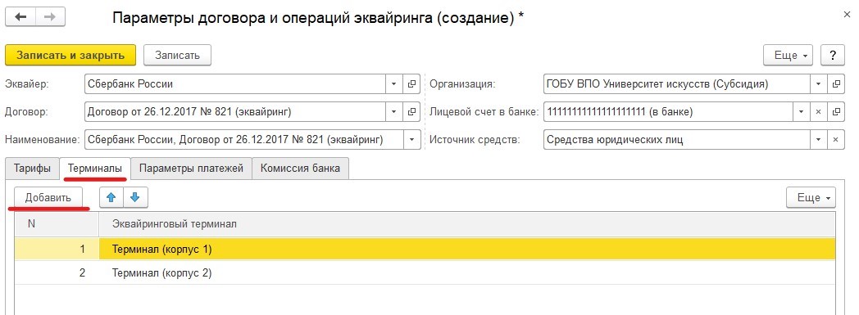The width and height of the screenshot is (859, 315).
Task: Go forward with the right arrow button
Action: [50, 17]
